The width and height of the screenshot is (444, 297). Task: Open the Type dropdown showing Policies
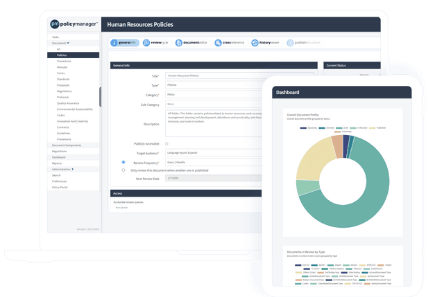213,84
